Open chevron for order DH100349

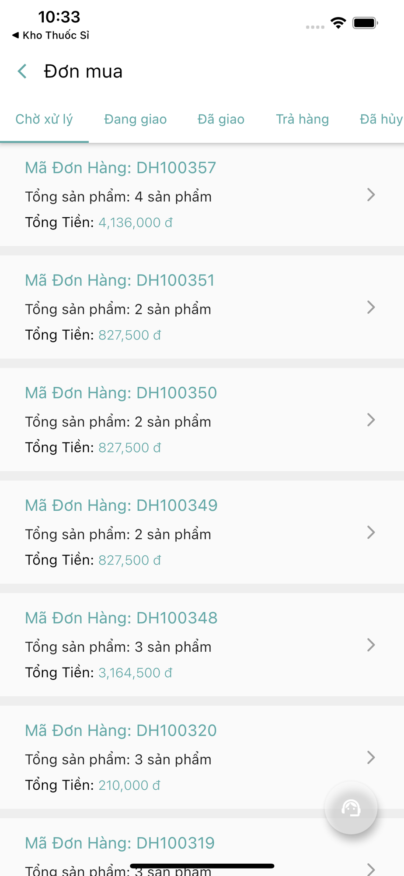371,533
